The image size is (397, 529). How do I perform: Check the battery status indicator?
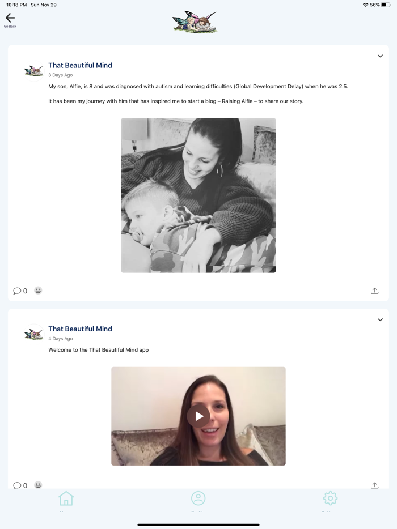pos(386,5)
